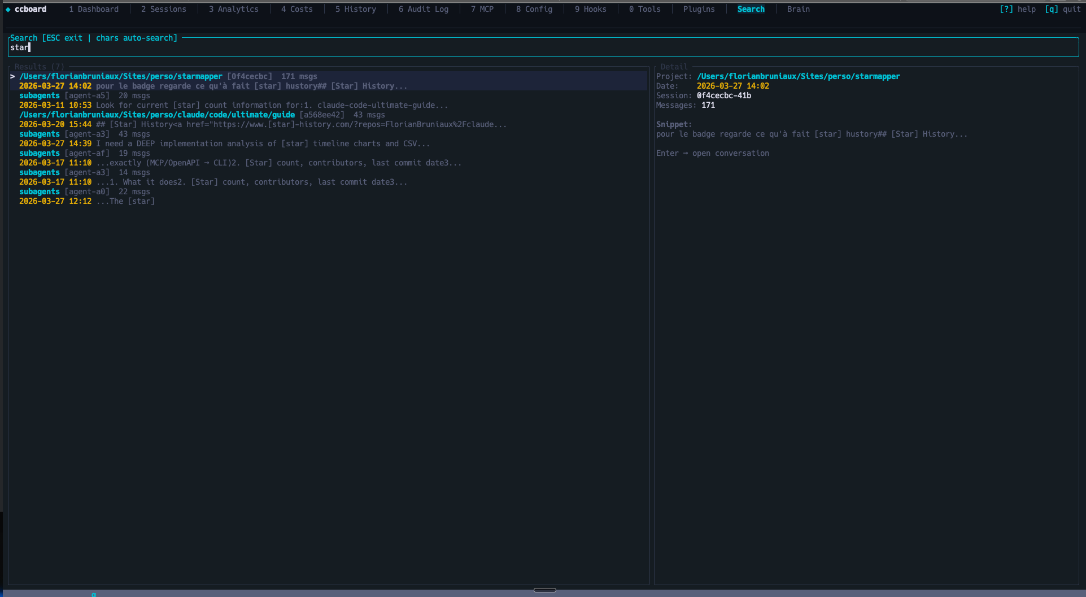1086x597 pixels.
Task: Click 'Enter → open conversation' hint
Action: pos(713,153)
